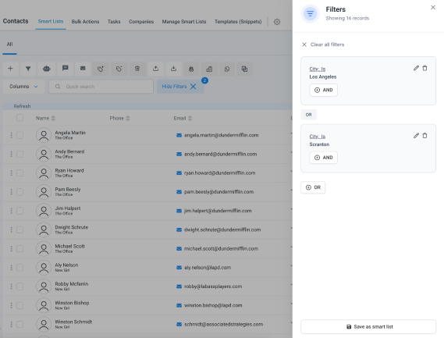The image size is (444, 338).
Task: Click Michael Scott's avatar icon
Action: tap(44, 248)
